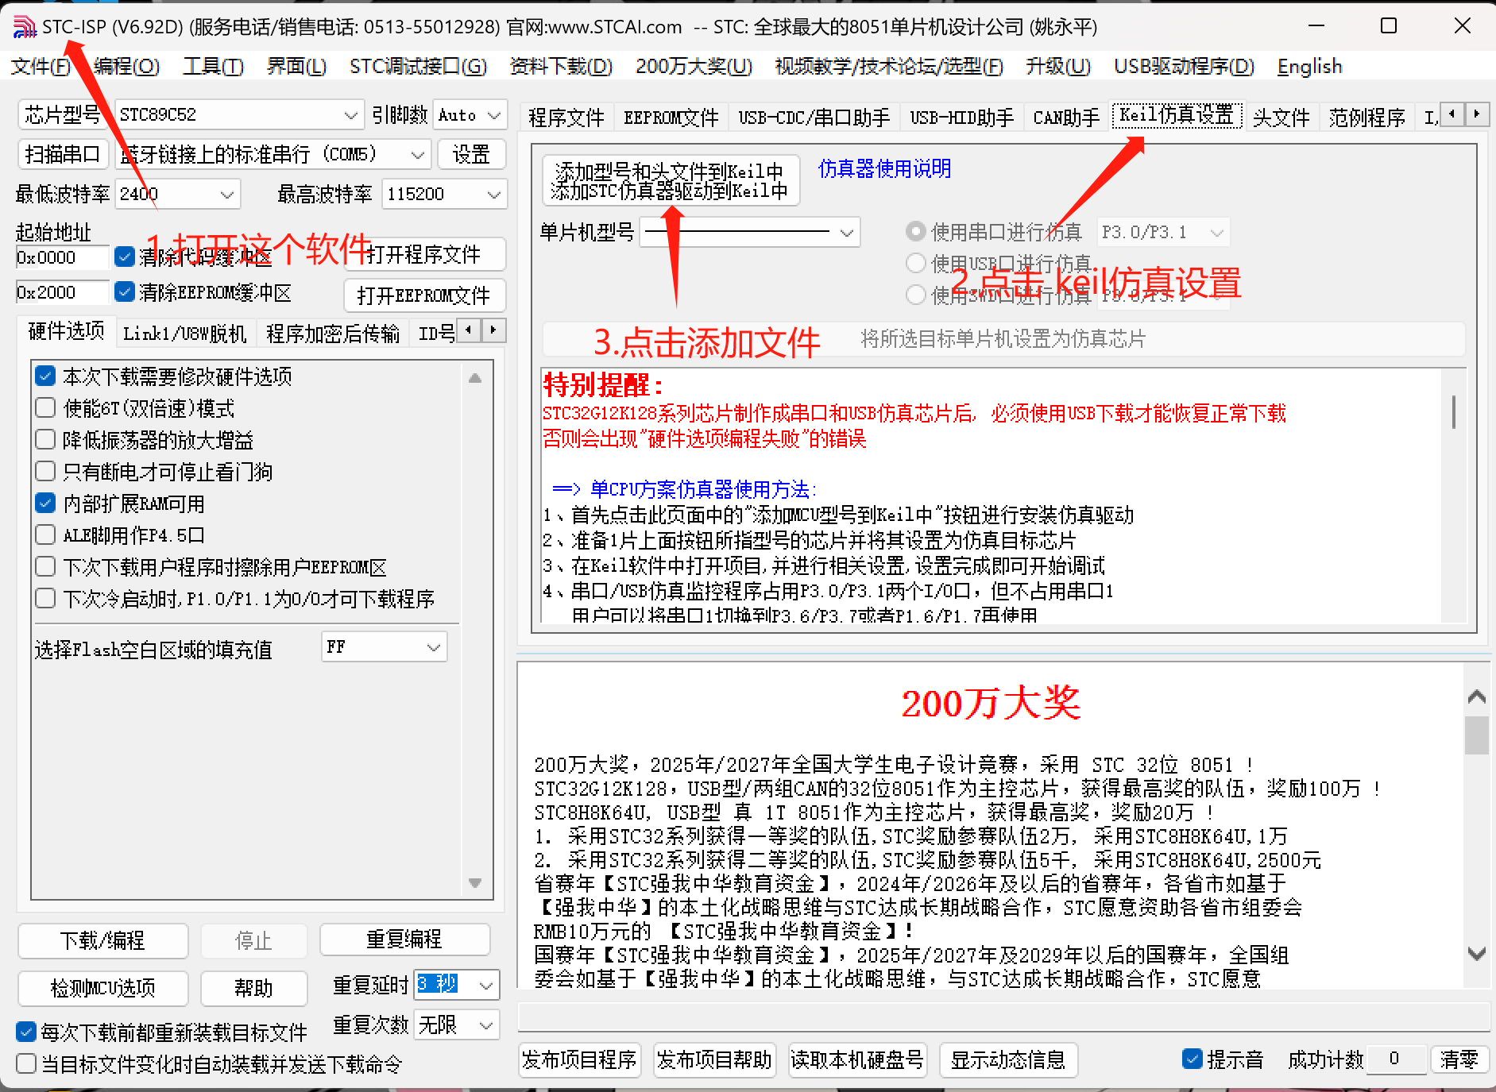Click start address field 0x0000

tap(62, 257)
